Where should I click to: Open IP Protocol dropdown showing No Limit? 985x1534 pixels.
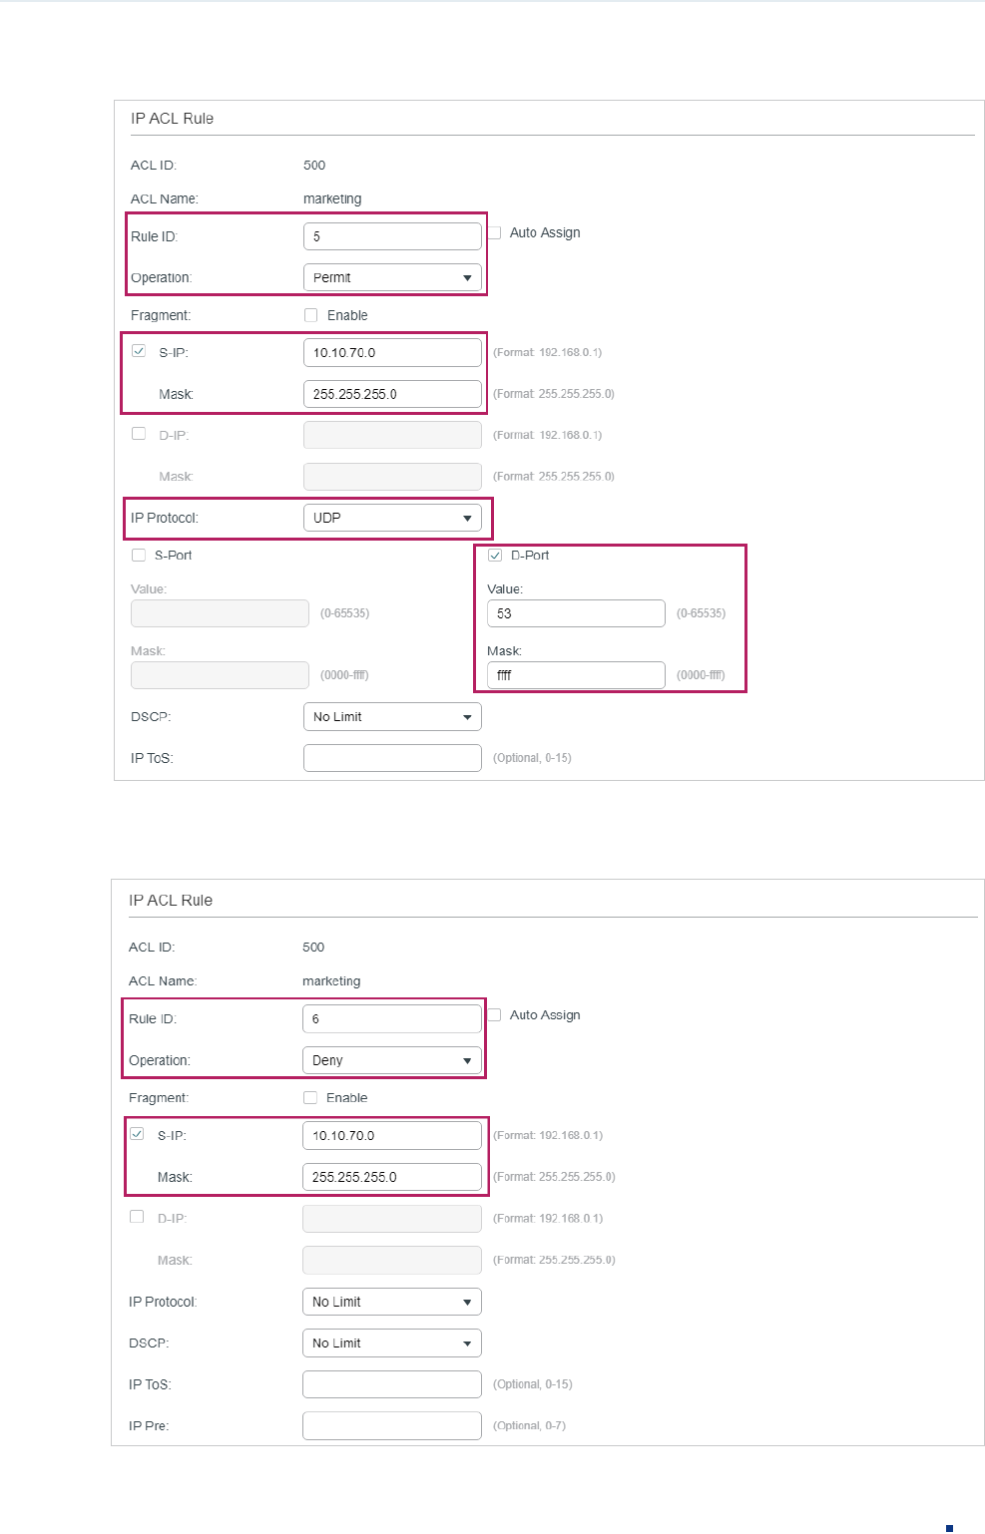392,1302
